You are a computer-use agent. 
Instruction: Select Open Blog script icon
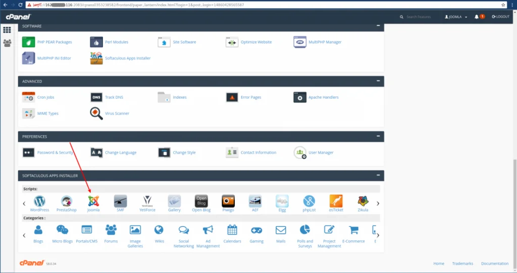click(x=201, y=201)
